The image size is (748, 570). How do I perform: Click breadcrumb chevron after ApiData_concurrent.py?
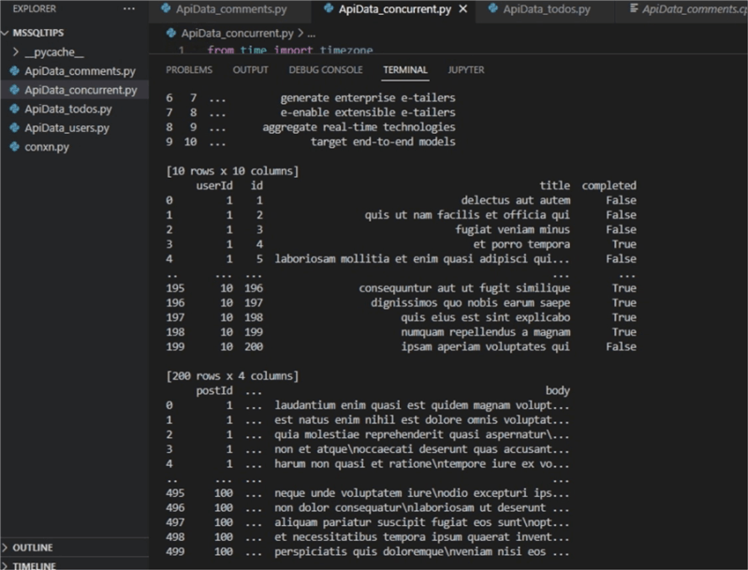(301, 33)
